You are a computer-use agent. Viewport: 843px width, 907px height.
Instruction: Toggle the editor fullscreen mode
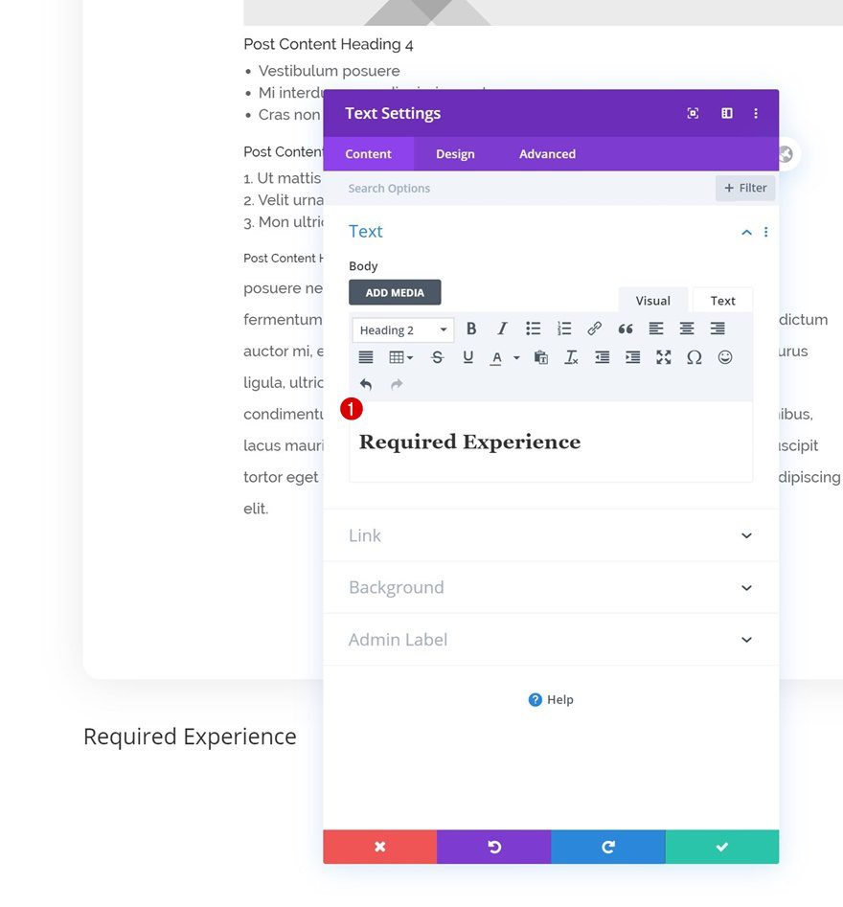pos(663,357)
